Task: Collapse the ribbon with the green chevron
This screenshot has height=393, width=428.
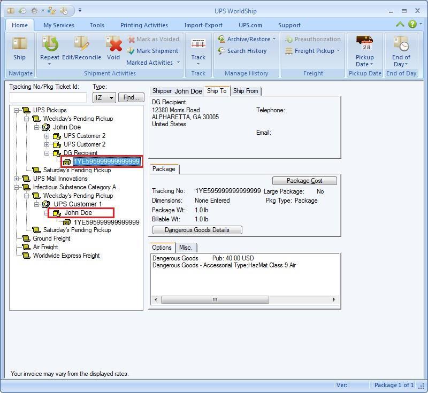Action: pos(400,24)
